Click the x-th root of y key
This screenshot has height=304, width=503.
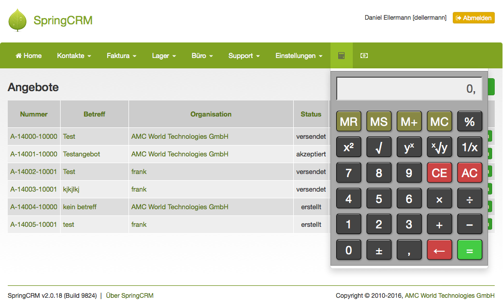point(439,147)
